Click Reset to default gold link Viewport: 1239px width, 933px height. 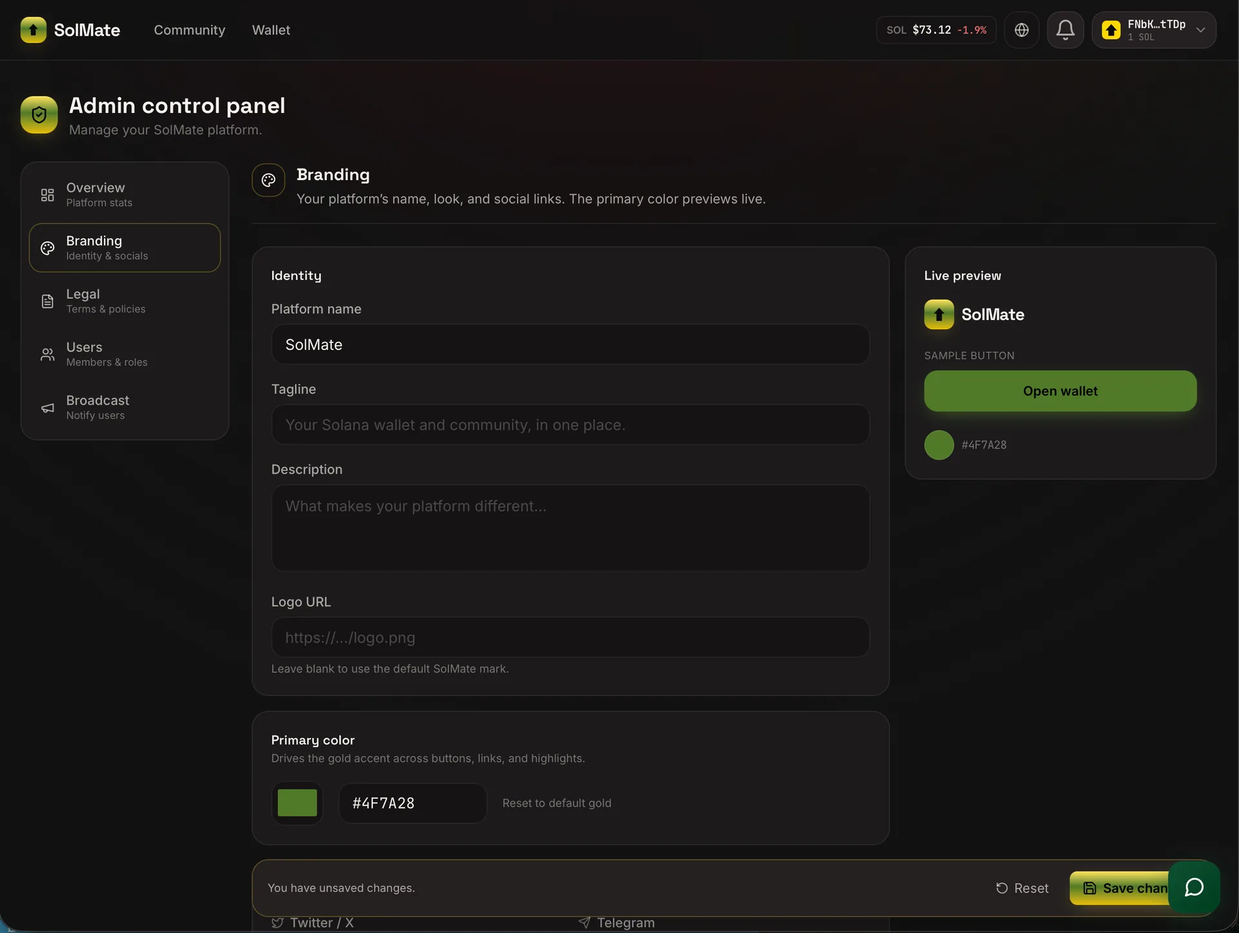(556, 803)
